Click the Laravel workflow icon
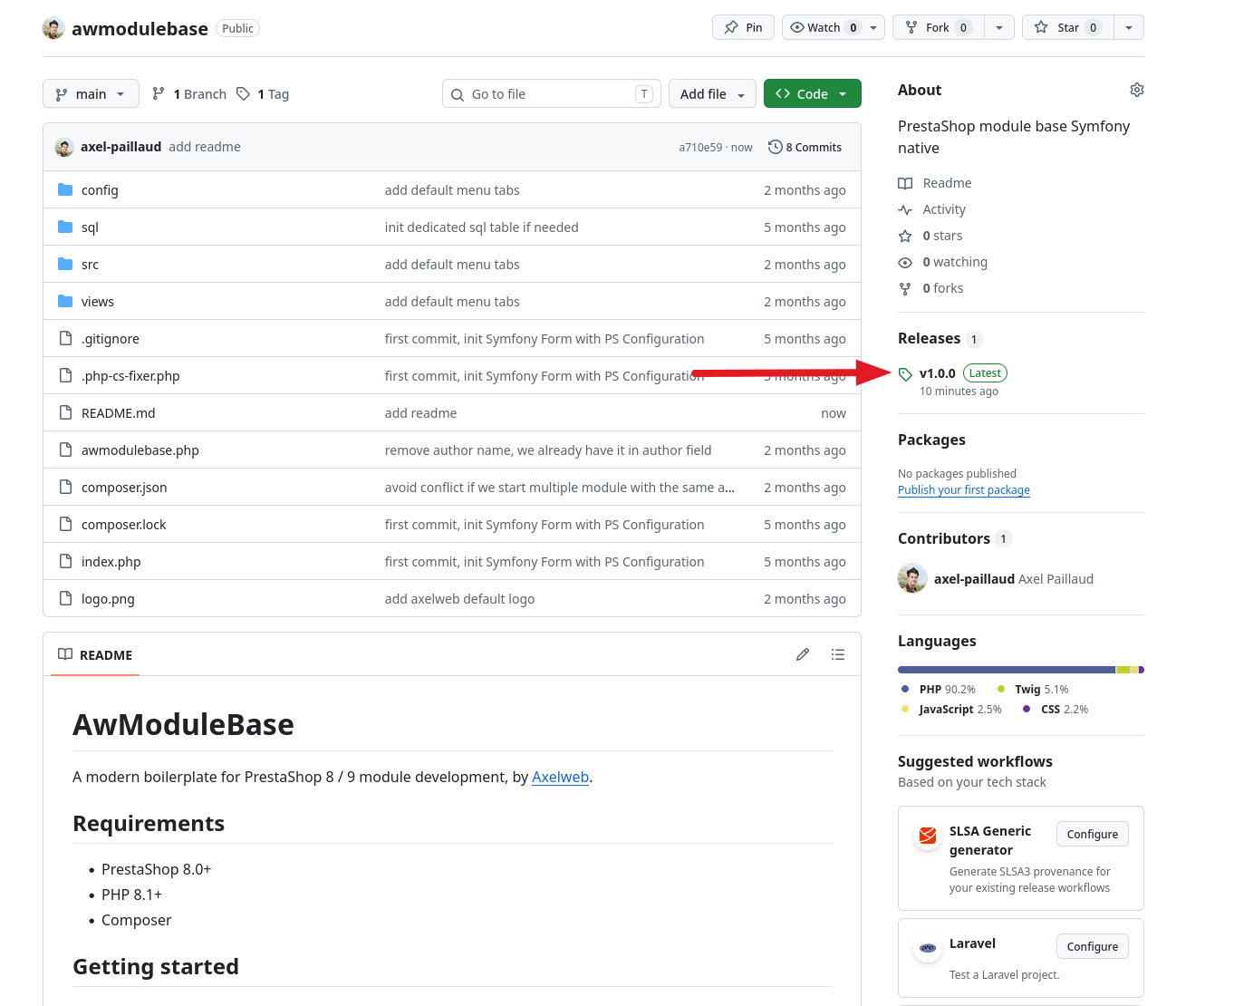This screenshot has width=1234, height=1006. [x=928, y=948]
